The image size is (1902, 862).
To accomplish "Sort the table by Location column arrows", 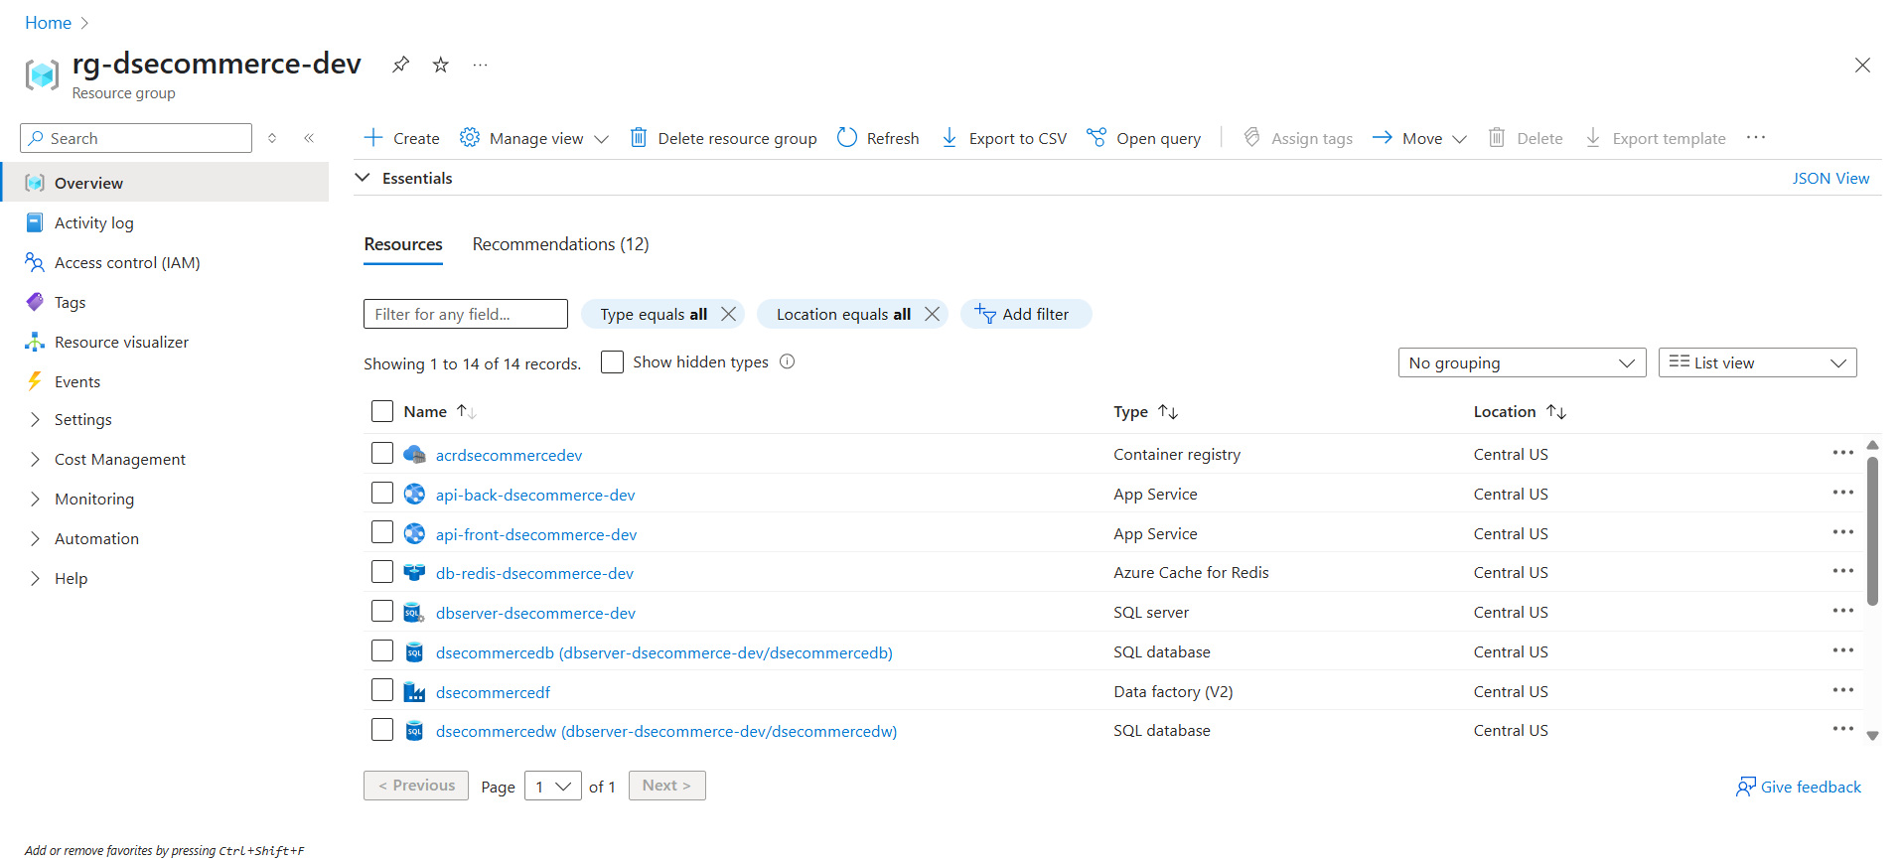I will [x=1556, y=411].
